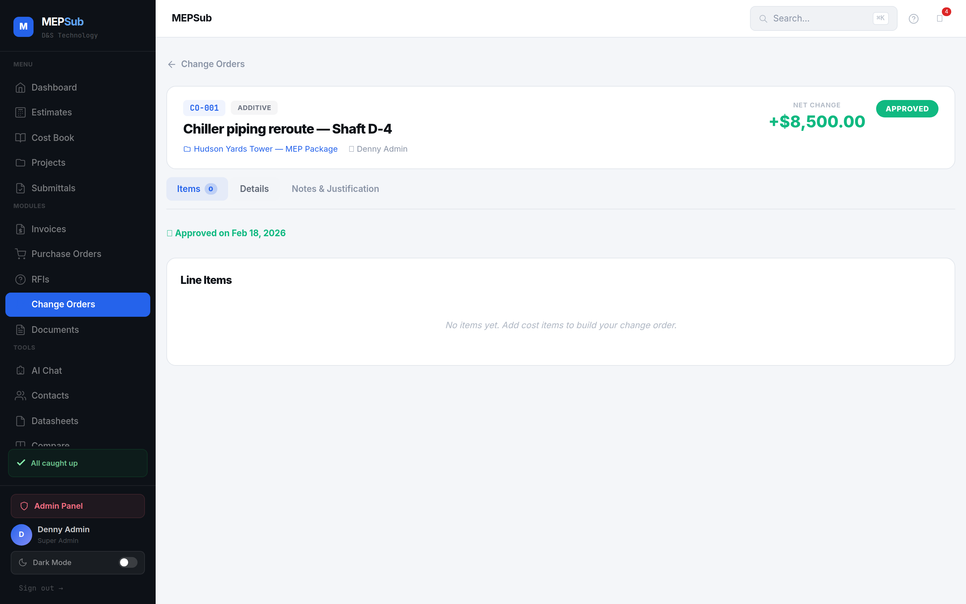Open Dashboard via its home icon
Image resolution: width=966 pixels, height=604 pixels.
coord(20,88)
